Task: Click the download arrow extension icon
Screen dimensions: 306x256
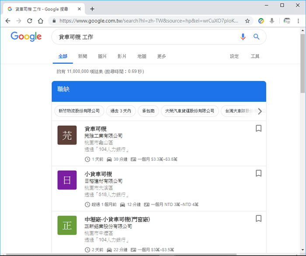Action: click(x=272, y=21)
